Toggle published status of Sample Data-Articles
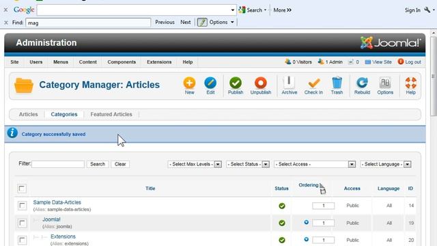 pos(282,206)
